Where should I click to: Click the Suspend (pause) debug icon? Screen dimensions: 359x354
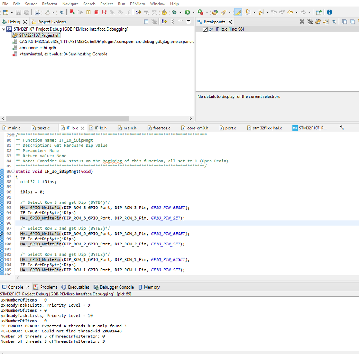pos(88,12)
